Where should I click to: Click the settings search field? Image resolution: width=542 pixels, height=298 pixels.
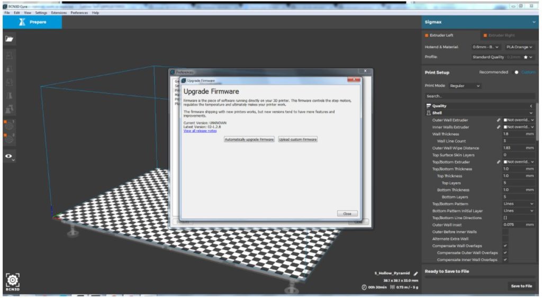(480, 96)
